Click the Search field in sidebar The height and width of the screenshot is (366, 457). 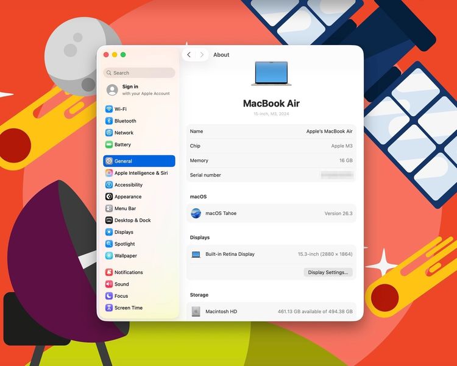pyautogui.click(x=140, y=72)
